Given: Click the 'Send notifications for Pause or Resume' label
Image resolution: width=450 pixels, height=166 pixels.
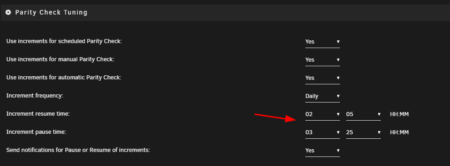Looking at the screenshot, I should tap(78, 150).
